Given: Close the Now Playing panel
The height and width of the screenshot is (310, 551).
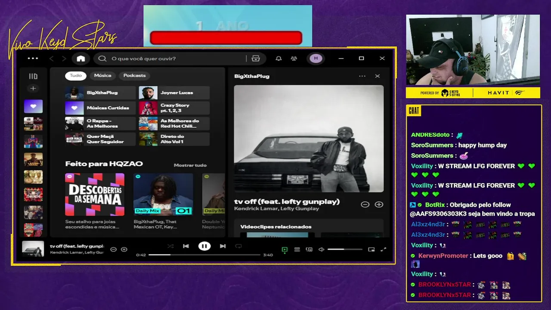Looking at the screenshot, I should click(x=378, y=76).
